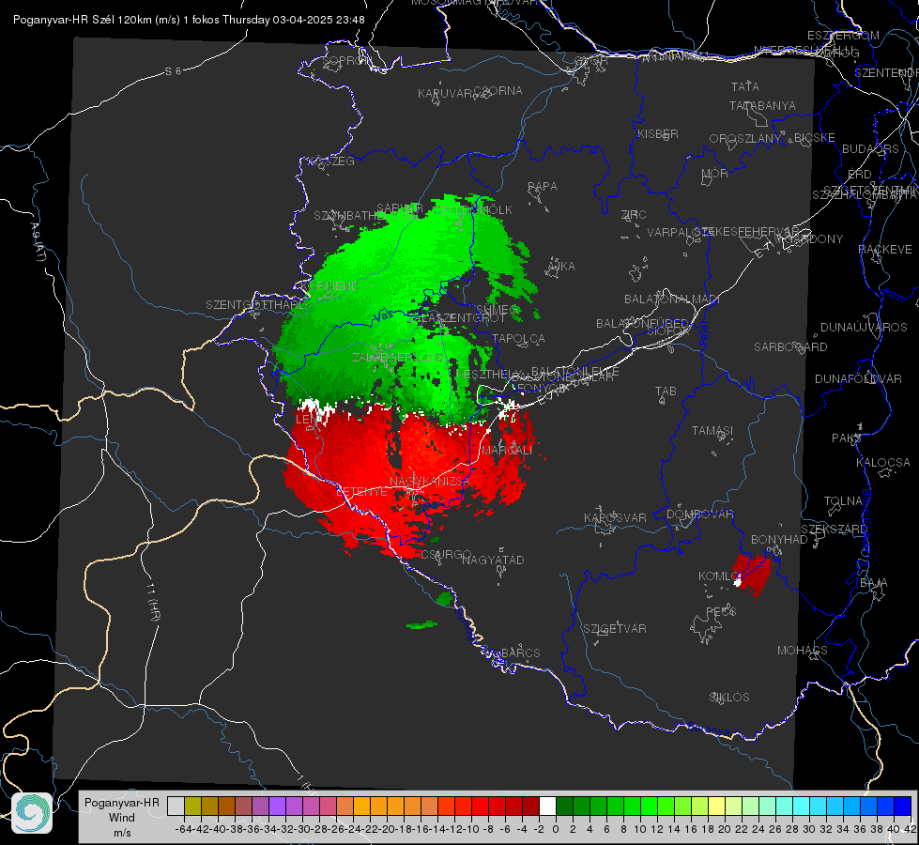Click the MOR town label

coord(715,173)
